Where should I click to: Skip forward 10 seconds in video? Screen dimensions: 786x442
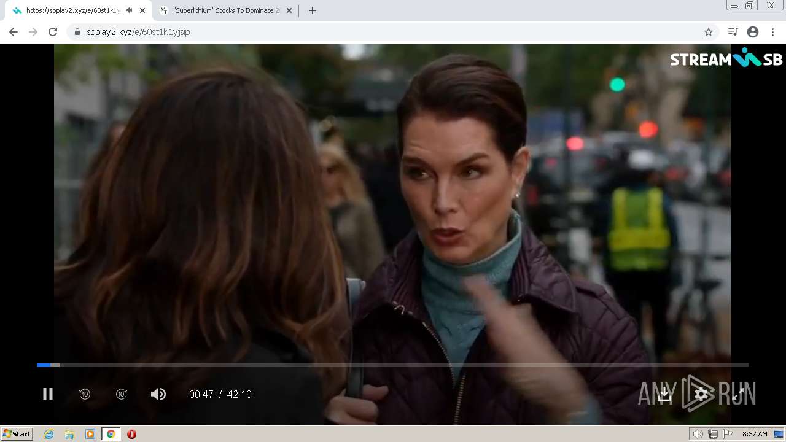(122, 394)
